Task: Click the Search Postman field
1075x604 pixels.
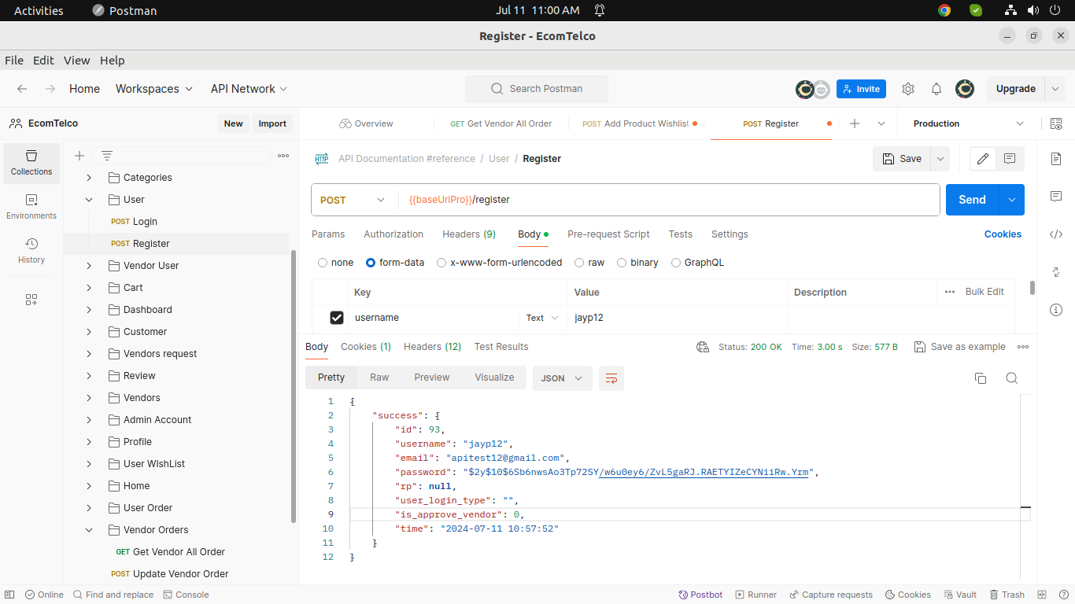Action: 537,89
